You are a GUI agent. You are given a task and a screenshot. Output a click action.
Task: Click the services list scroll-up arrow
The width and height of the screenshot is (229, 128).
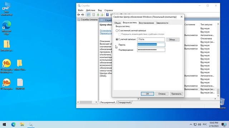(218, 24)
